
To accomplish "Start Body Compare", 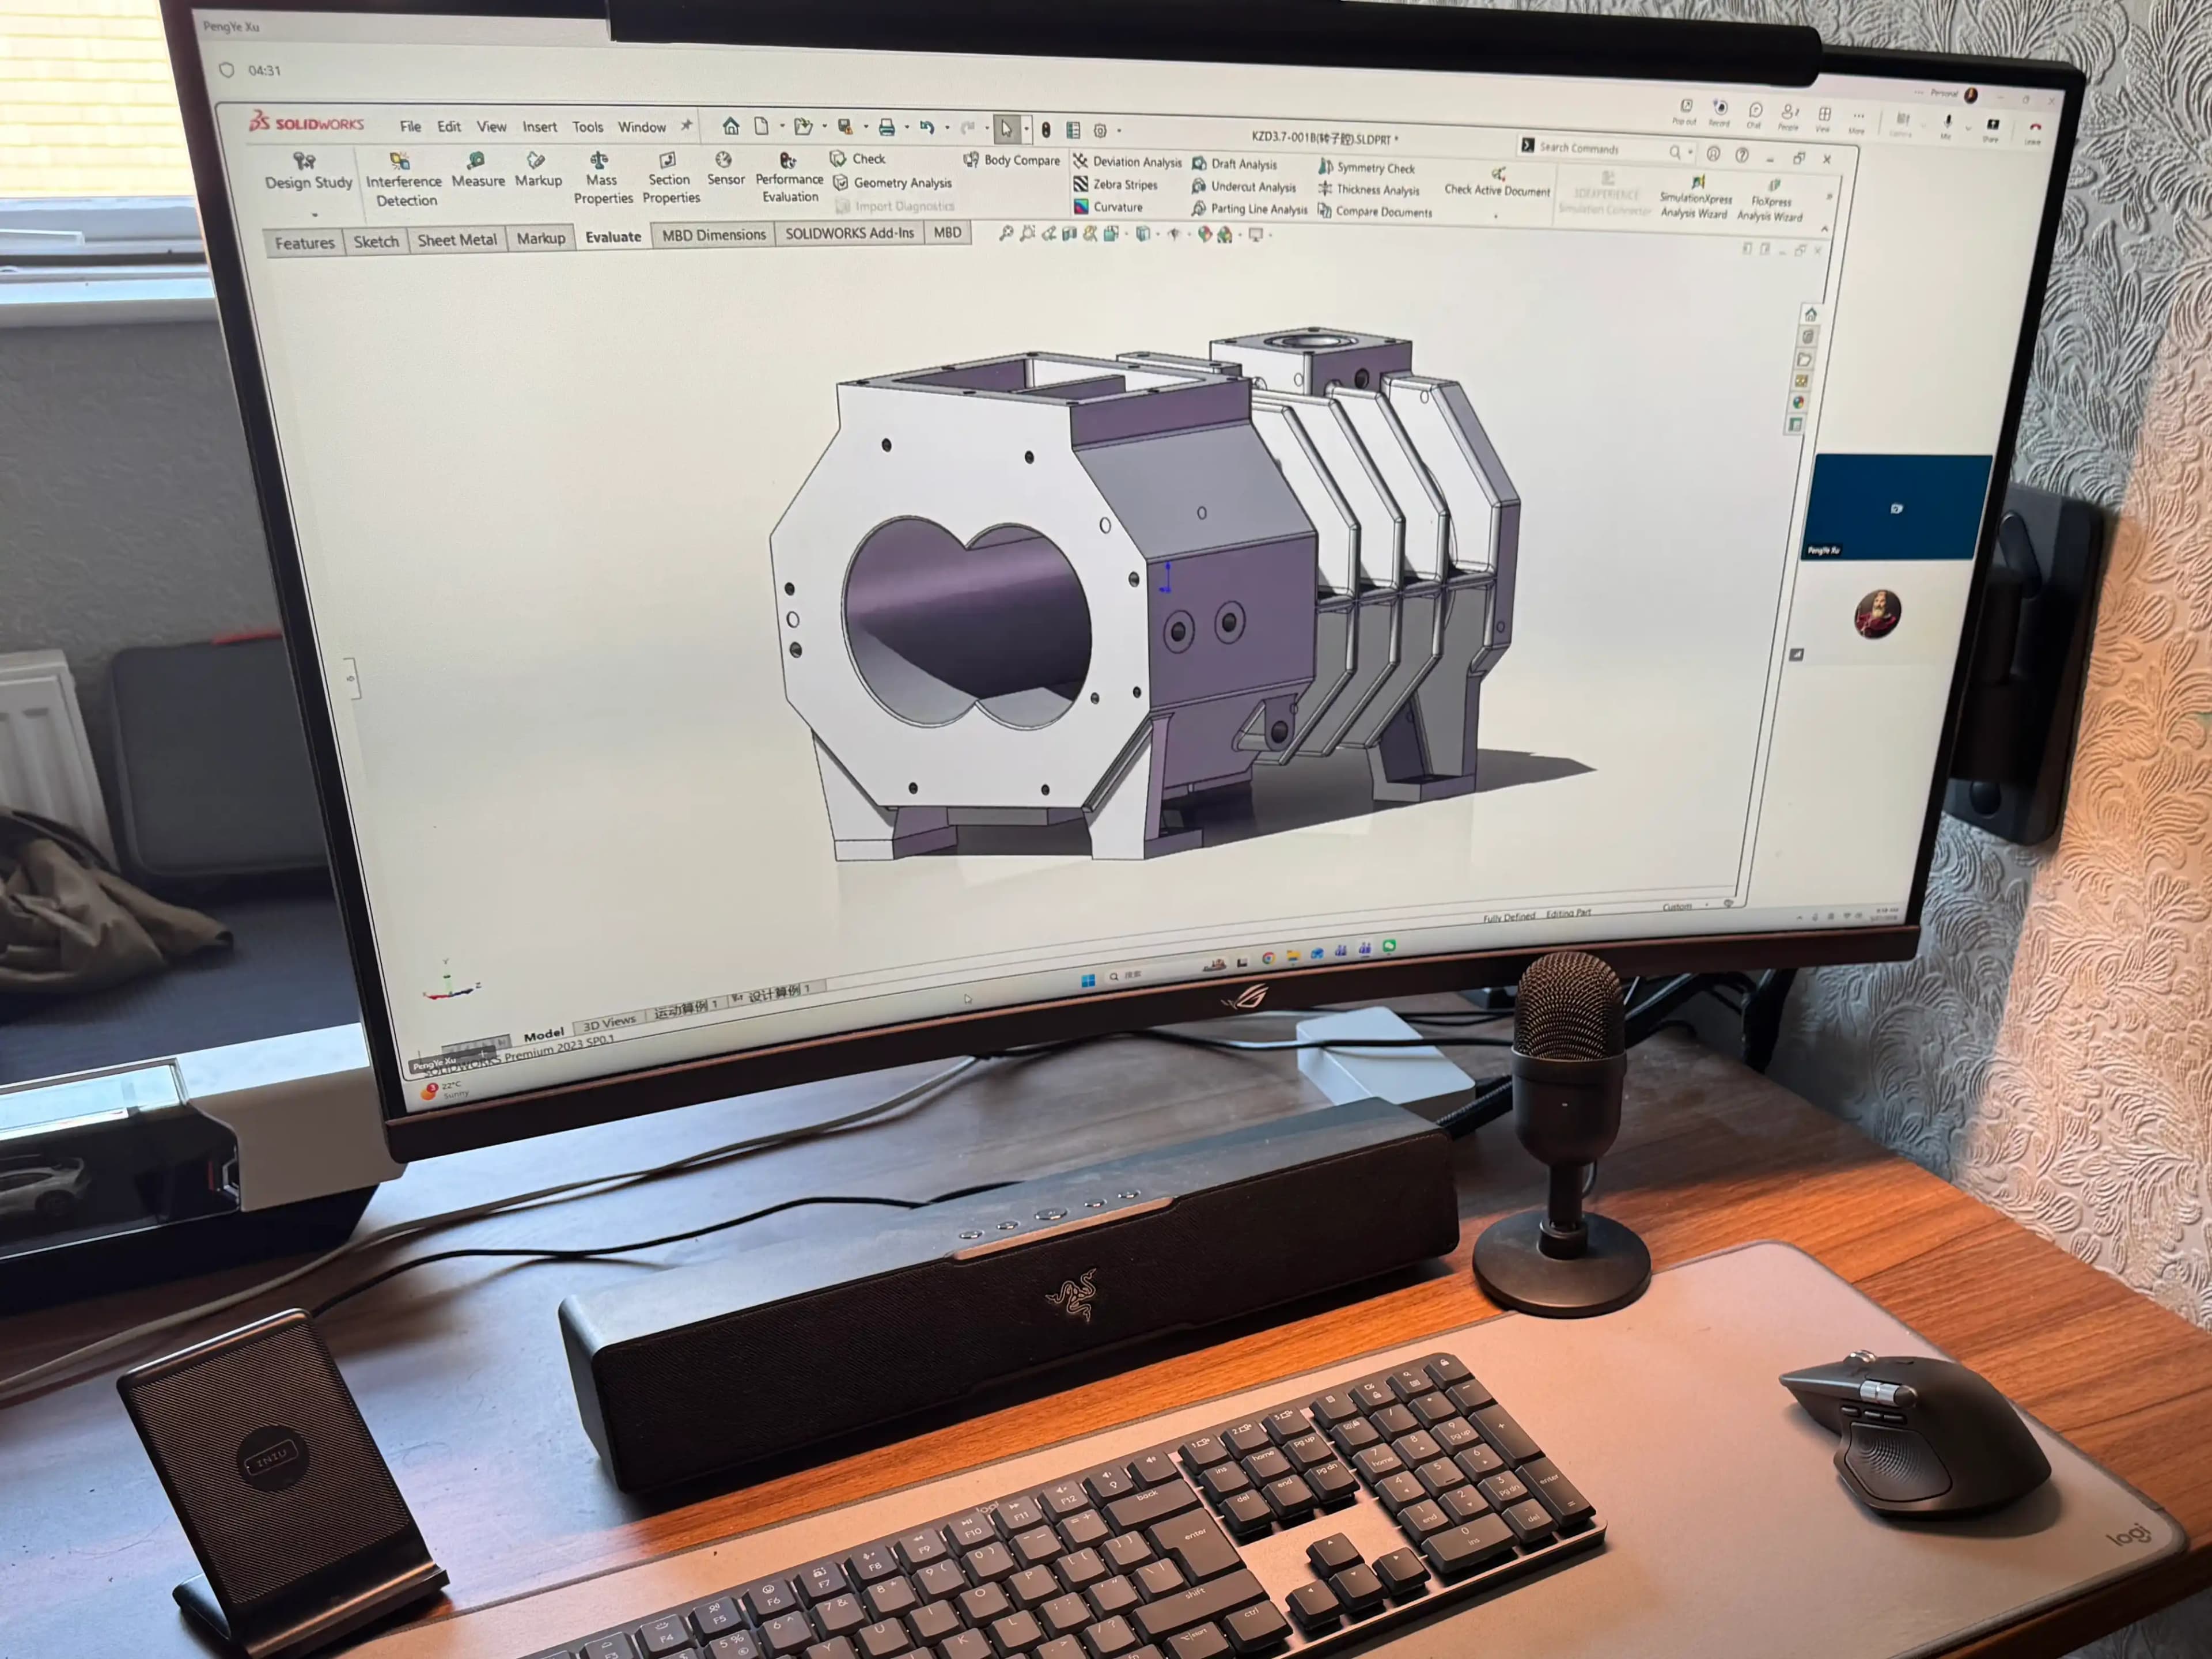I will [x=1011, y=160].
